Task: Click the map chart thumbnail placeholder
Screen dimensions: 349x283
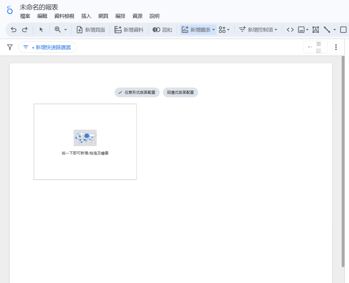Action: (x=85, y=138)
